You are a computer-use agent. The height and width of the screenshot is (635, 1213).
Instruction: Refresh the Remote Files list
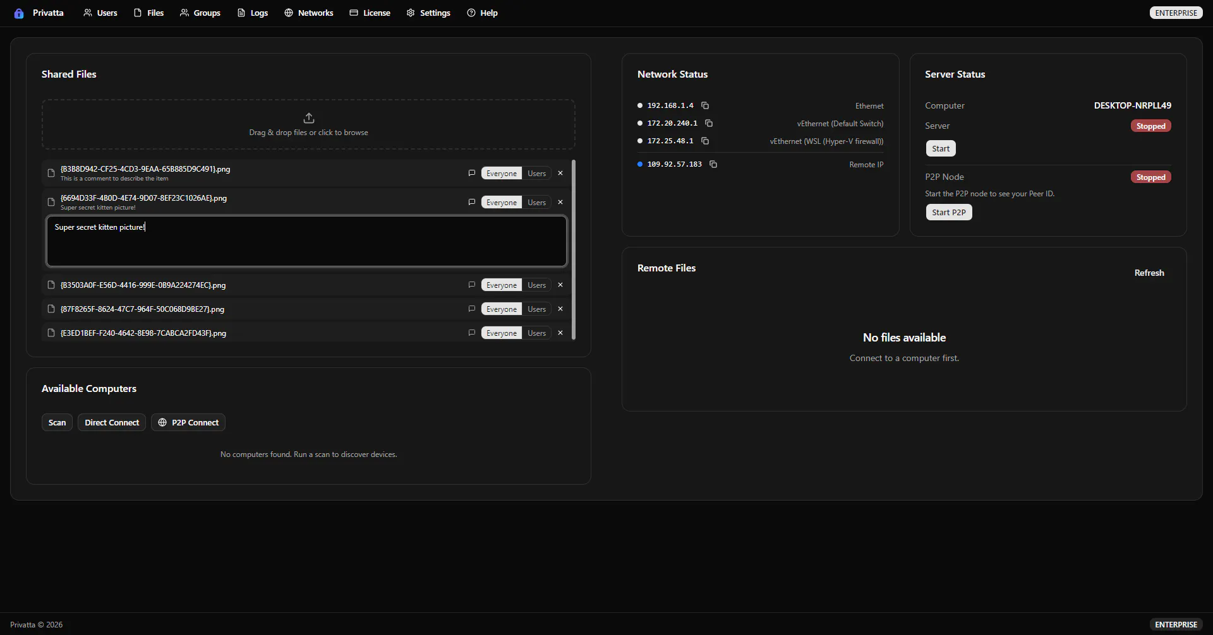click(1149, 273)
